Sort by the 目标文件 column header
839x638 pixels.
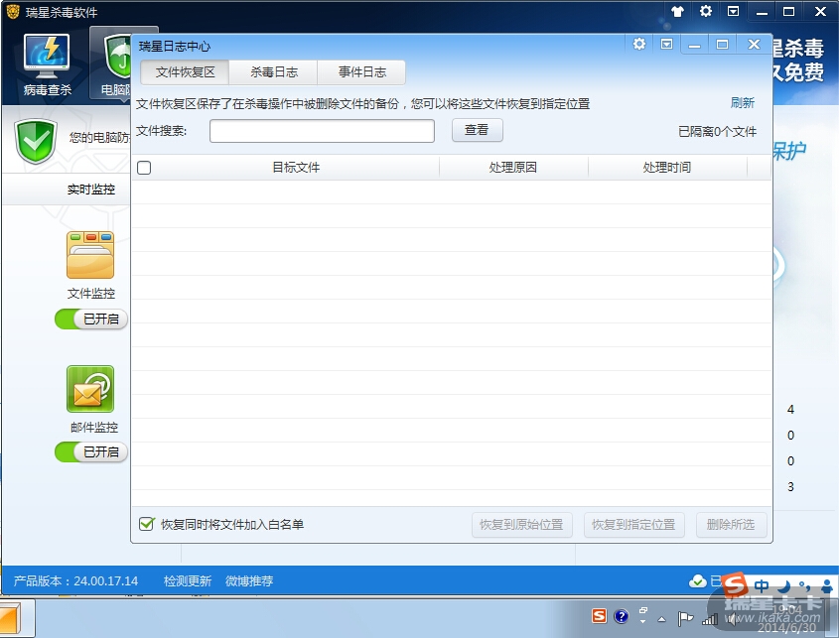[x=296, y=168]
